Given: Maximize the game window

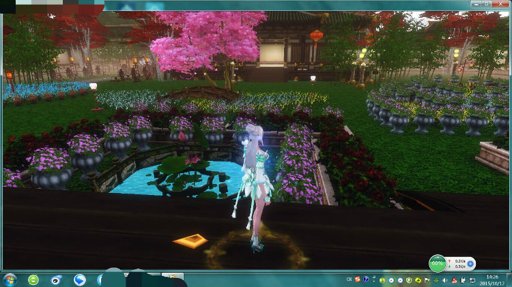Looking at the screenshot, I should (x=487, y=4).
